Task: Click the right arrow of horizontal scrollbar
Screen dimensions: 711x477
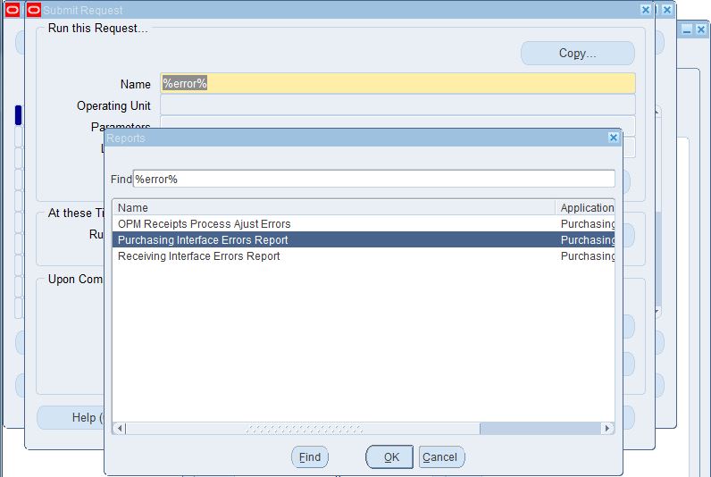Action: 607,428
